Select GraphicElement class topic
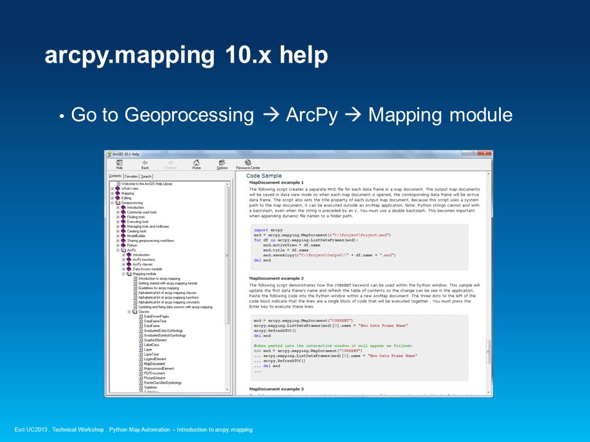590x442 pixels. coord(155,340)
